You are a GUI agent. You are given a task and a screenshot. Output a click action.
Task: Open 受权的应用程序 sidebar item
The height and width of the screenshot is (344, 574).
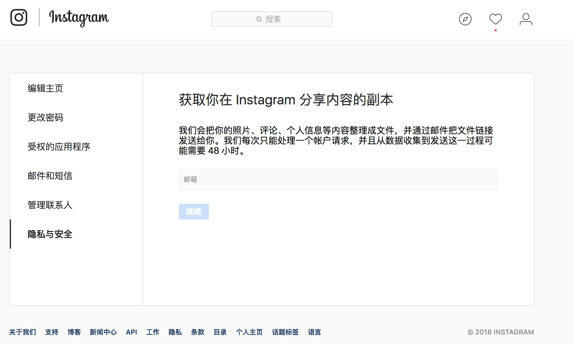(x=59, y=147)
